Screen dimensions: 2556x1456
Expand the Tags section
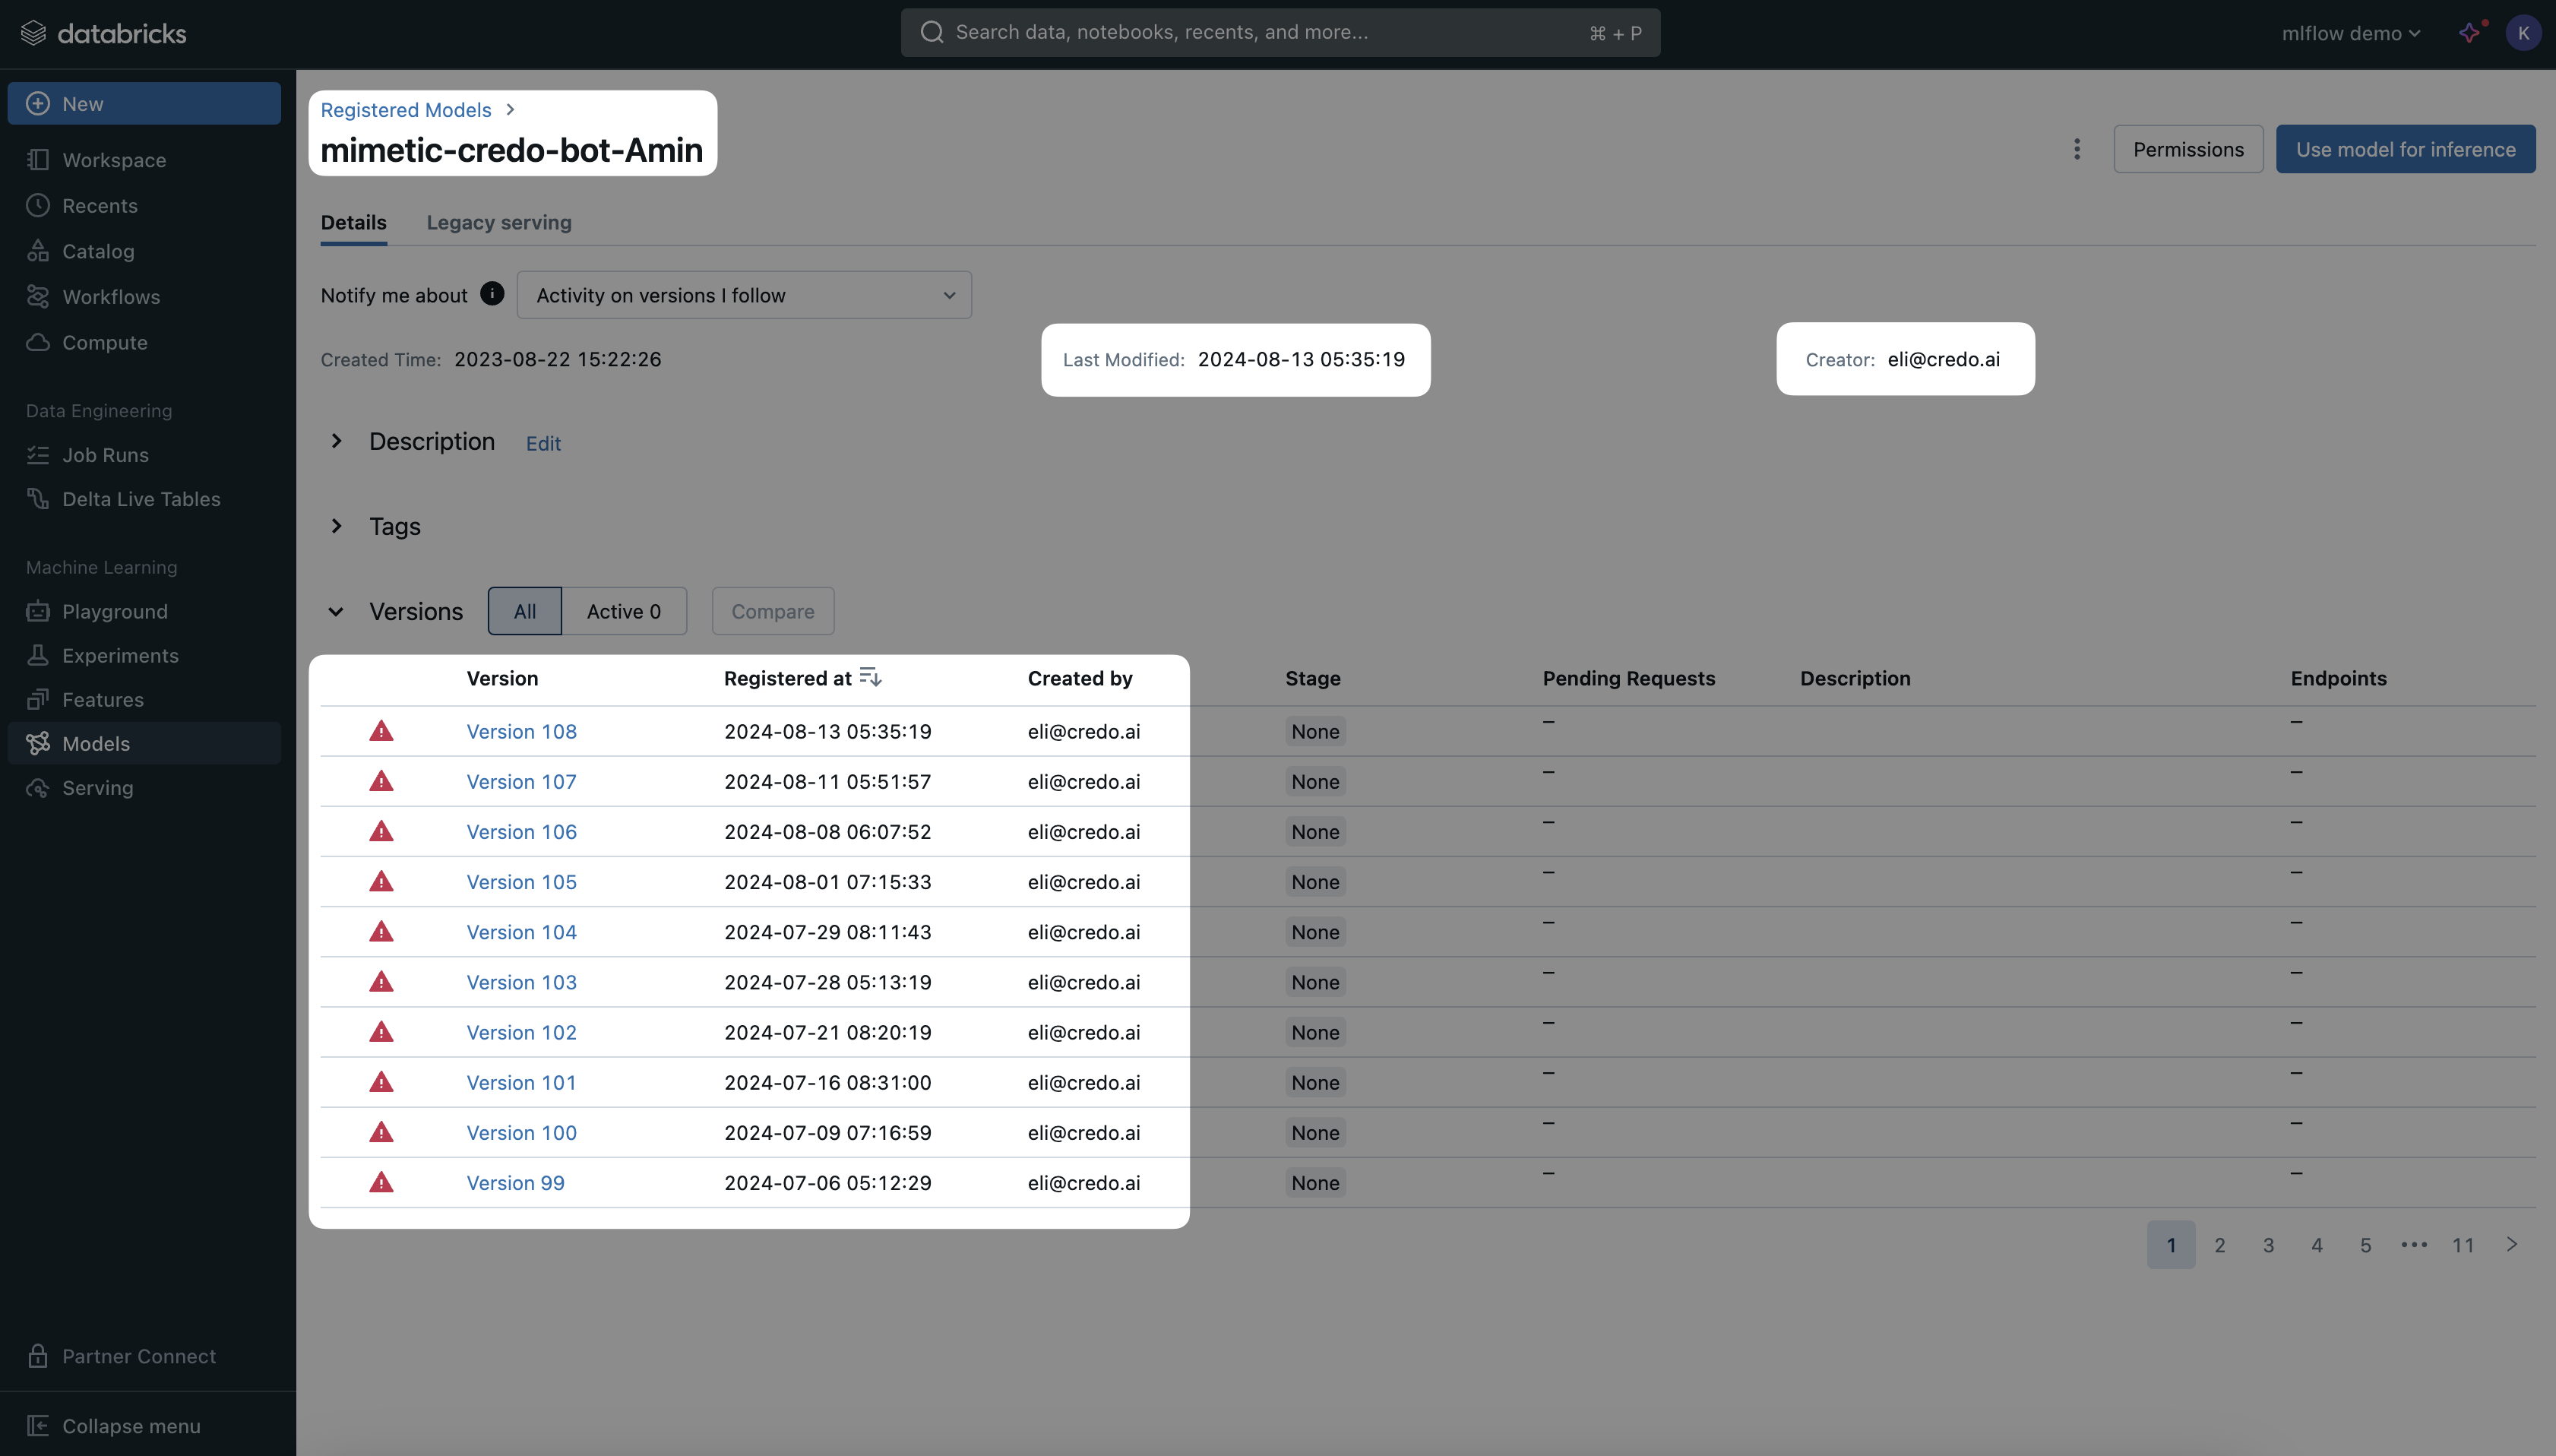pyautogui.click(x=337, y=526)
